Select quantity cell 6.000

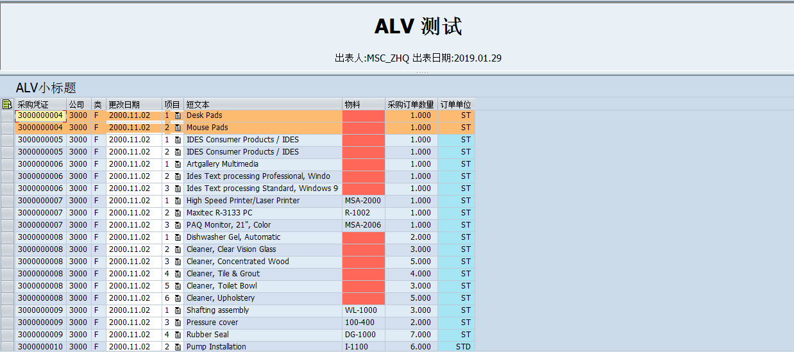[x=411, y=347]
